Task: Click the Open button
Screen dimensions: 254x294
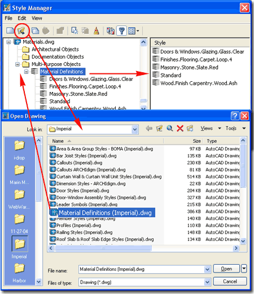Action: click(226, 269)
